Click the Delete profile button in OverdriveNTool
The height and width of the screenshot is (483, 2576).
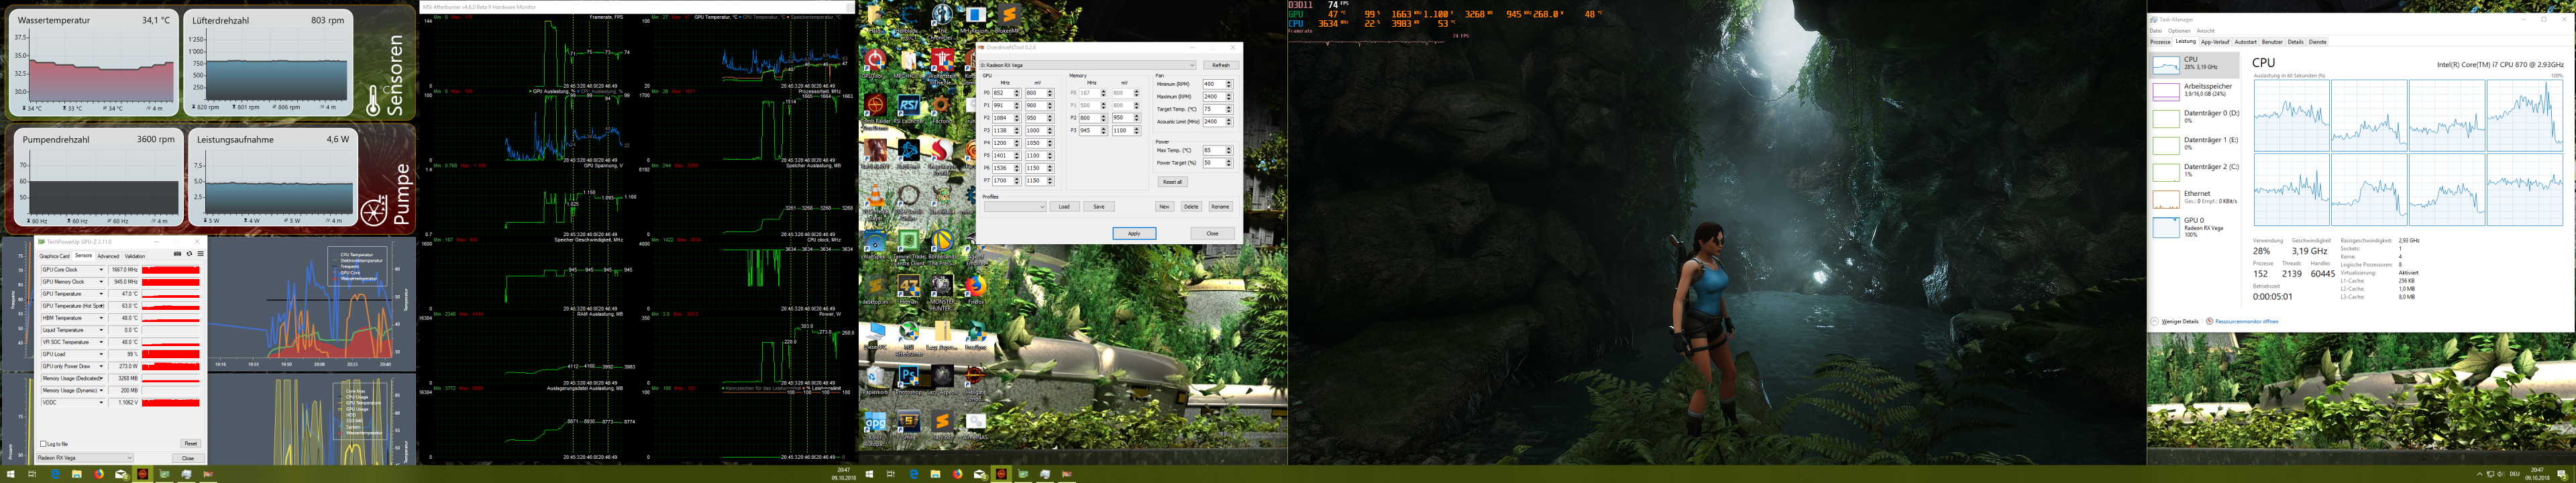pos(1191,207)
